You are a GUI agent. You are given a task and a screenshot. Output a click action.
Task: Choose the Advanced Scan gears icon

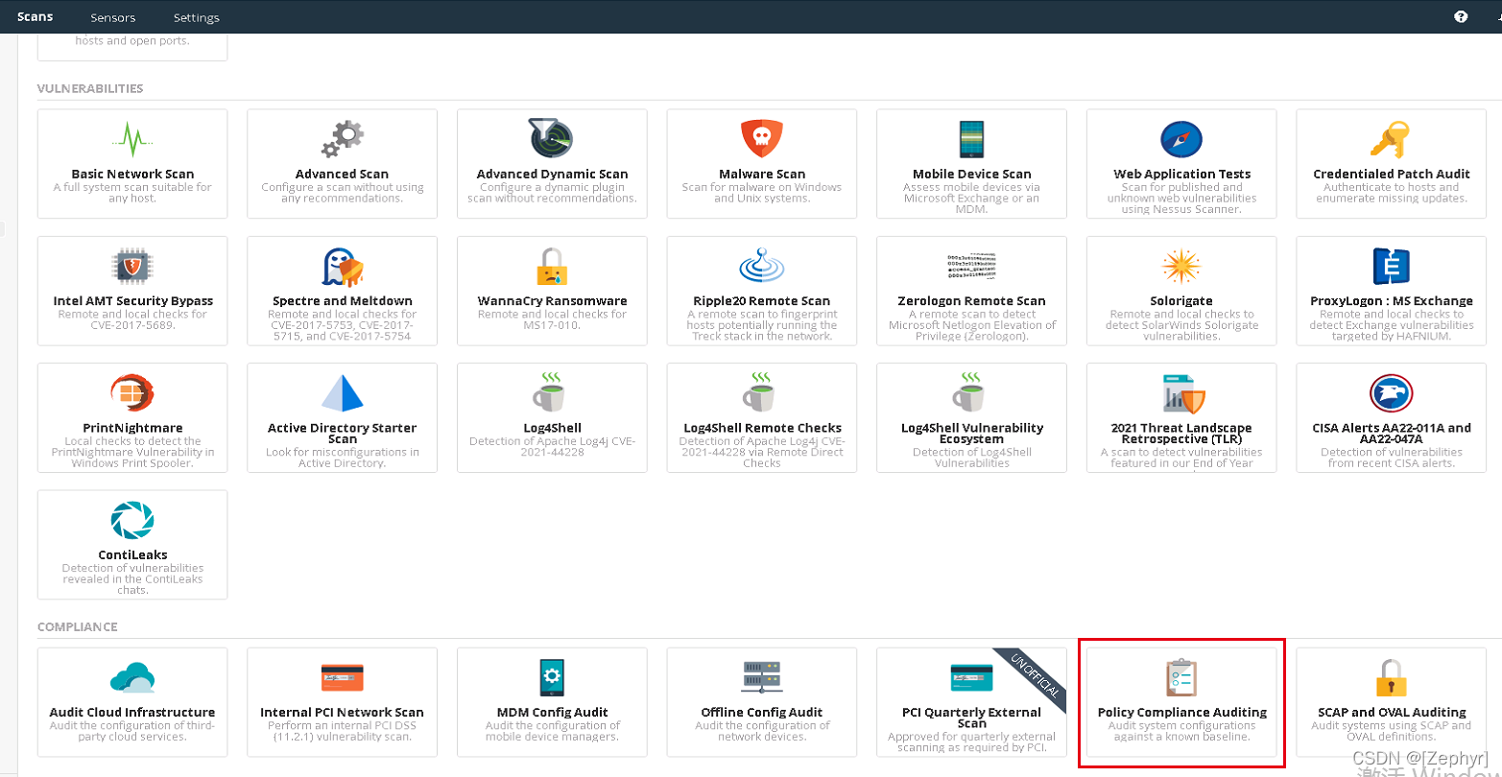342,140
